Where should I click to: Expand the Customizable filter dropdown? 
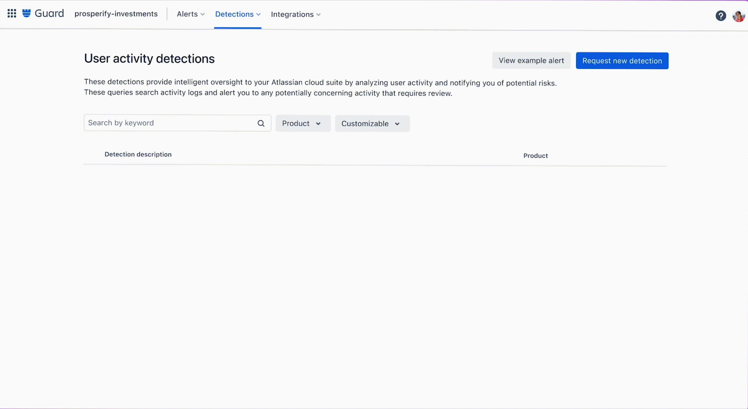(x=372, y=124)
